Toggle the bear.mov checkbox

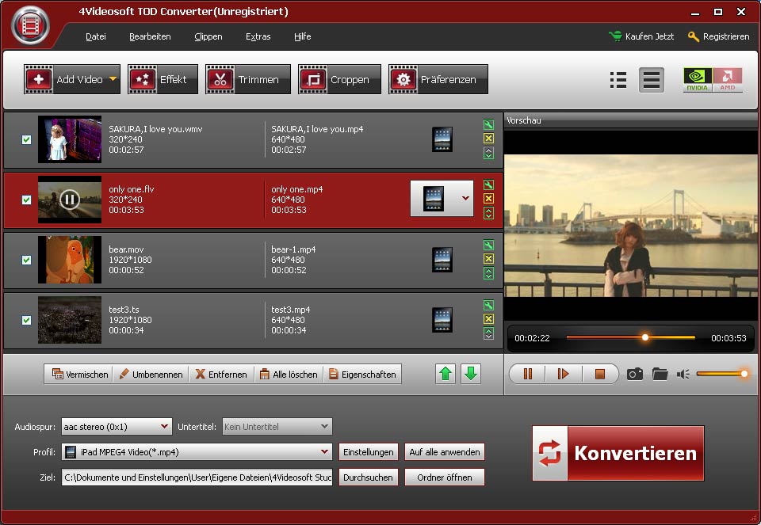(26, 260)
